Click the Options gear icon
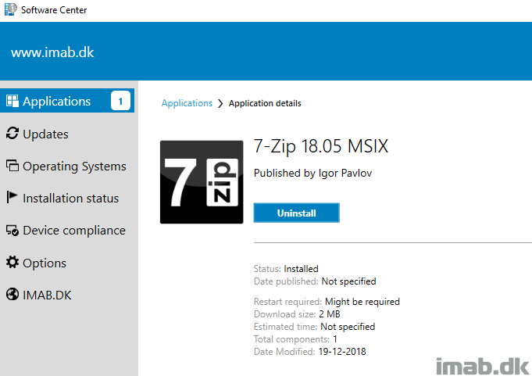Image resolution: width=532 pixels, height=376 pixels. (12, 263)
